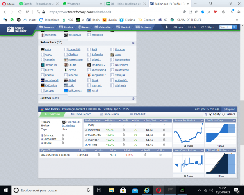Open the Opera Menú button

pyautogui.click(x=9, y=4)
